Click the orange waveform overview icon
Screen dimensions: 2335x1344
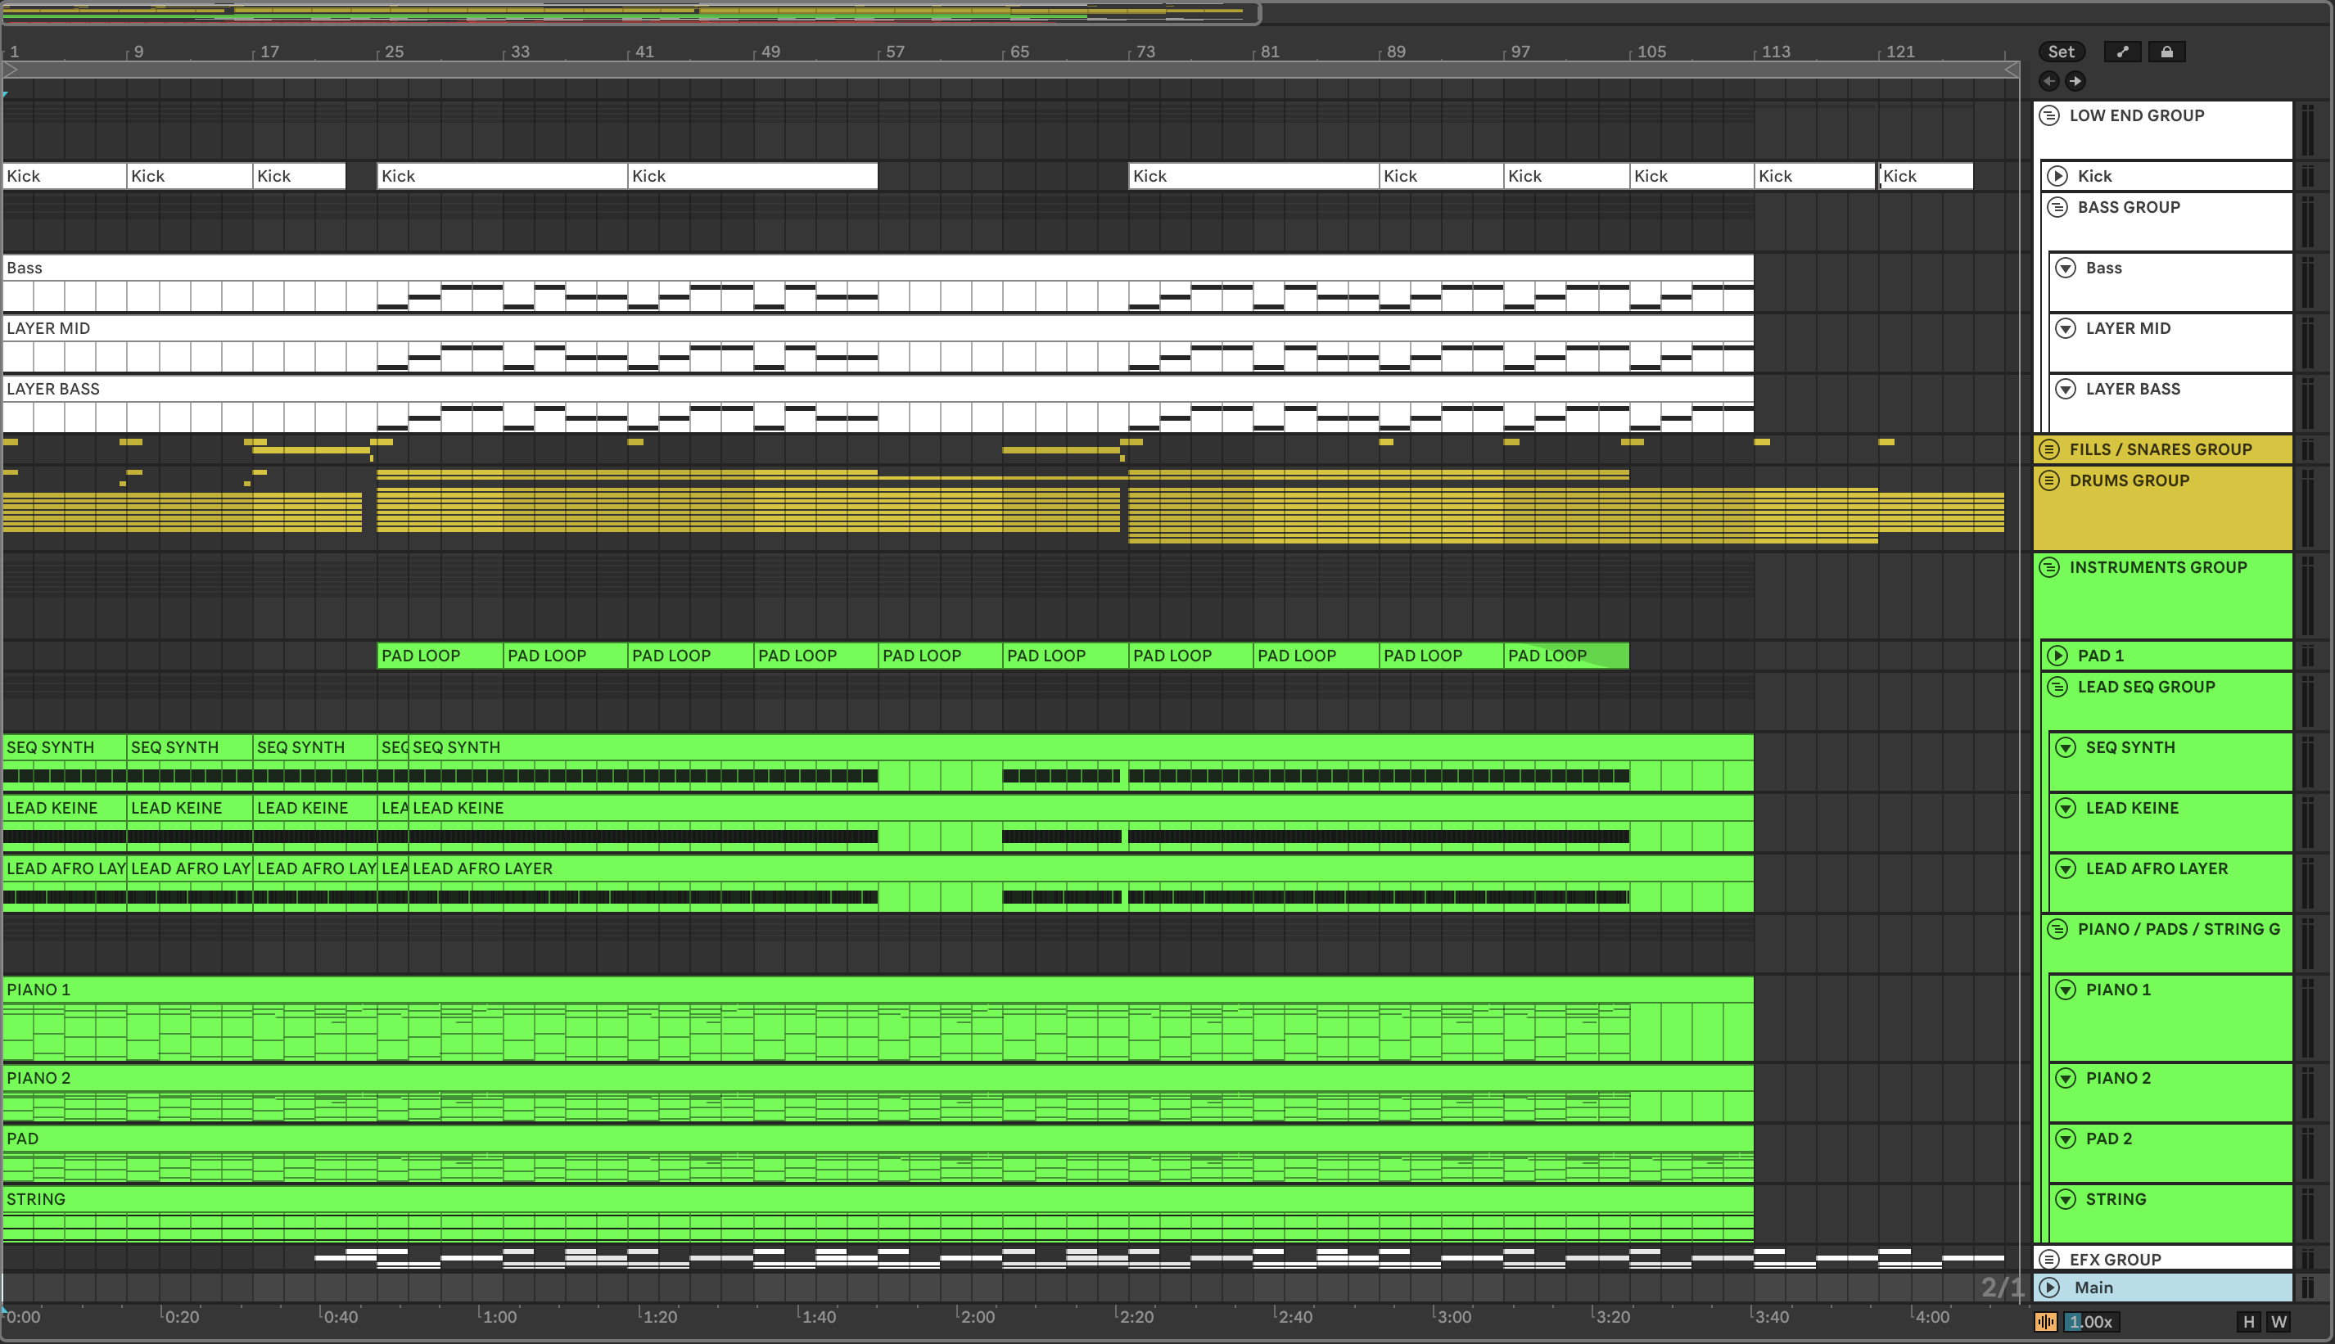[x=2045, y=1322]
